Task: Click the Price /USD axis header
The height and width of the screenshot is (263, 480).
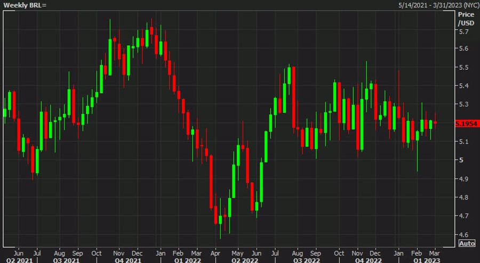Action: tap(466, 19)
